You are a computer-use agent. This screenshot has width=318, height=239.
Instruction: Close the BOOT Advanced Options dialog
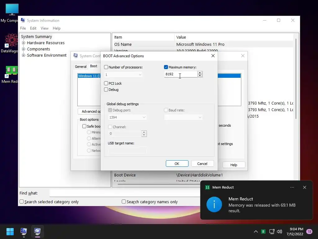(x=213, y=56)
